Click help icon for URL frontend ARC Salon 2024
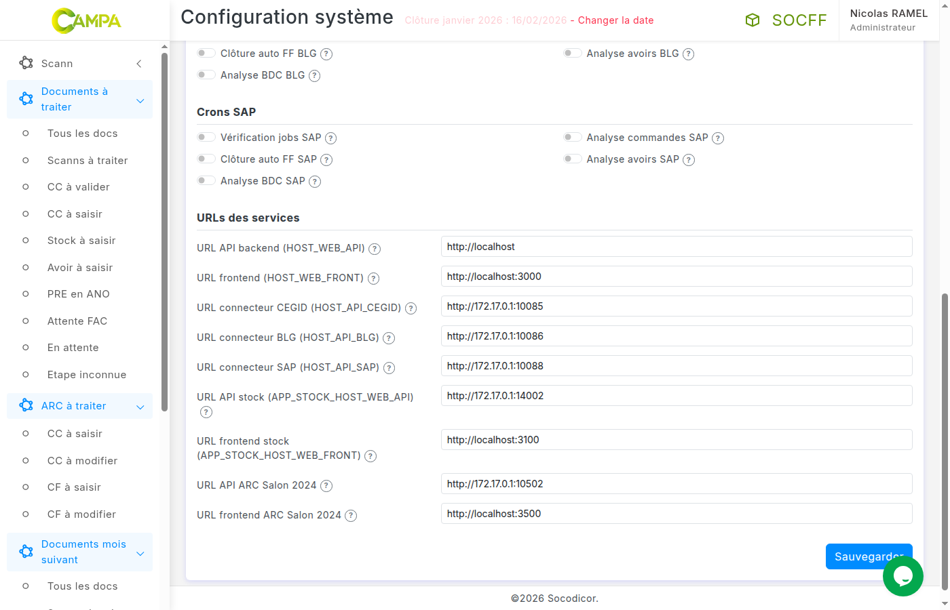950x610 pixels. [351, 516]
